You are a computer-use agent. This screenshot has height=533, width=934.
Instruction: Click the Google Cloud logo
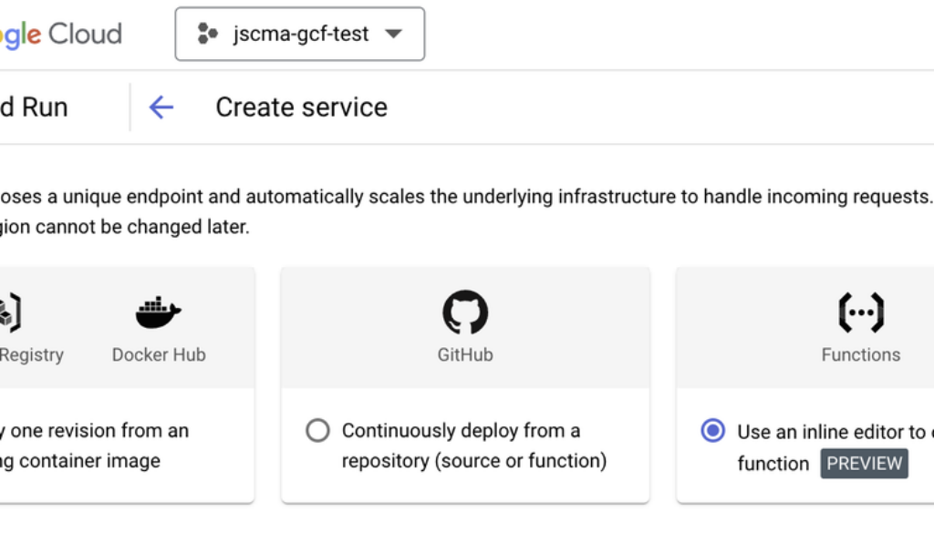(60, 35)
